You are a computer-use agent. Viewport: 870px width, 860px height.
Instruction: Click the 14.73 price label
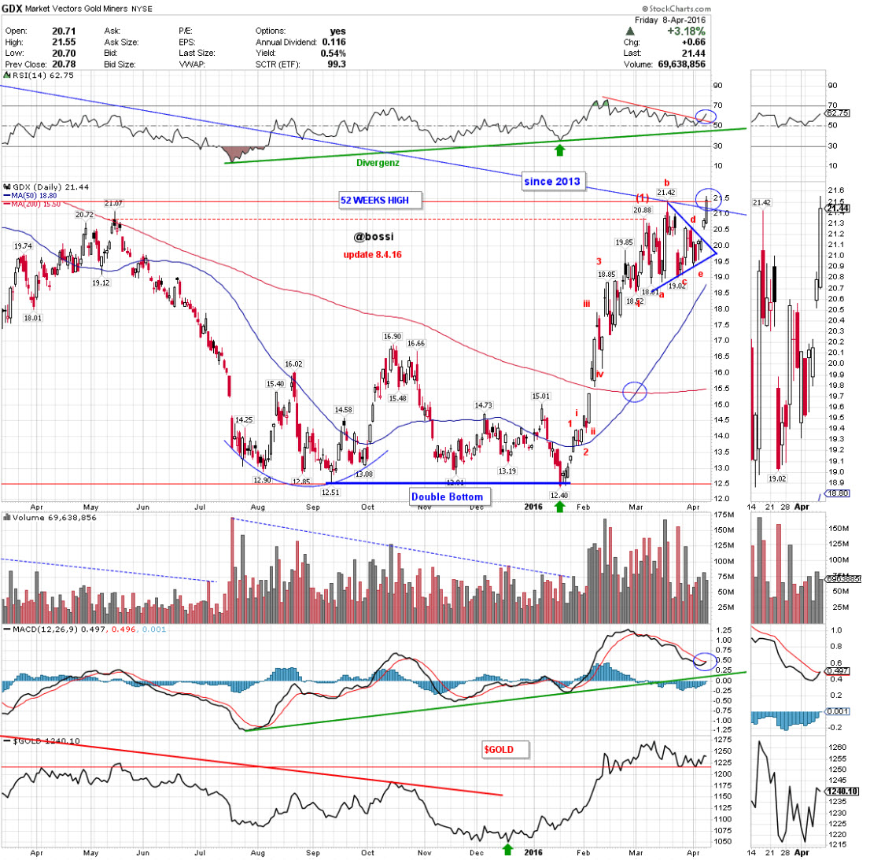[x=483, y=405]
